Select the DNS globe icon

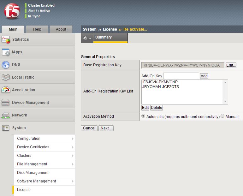point(6,65)
